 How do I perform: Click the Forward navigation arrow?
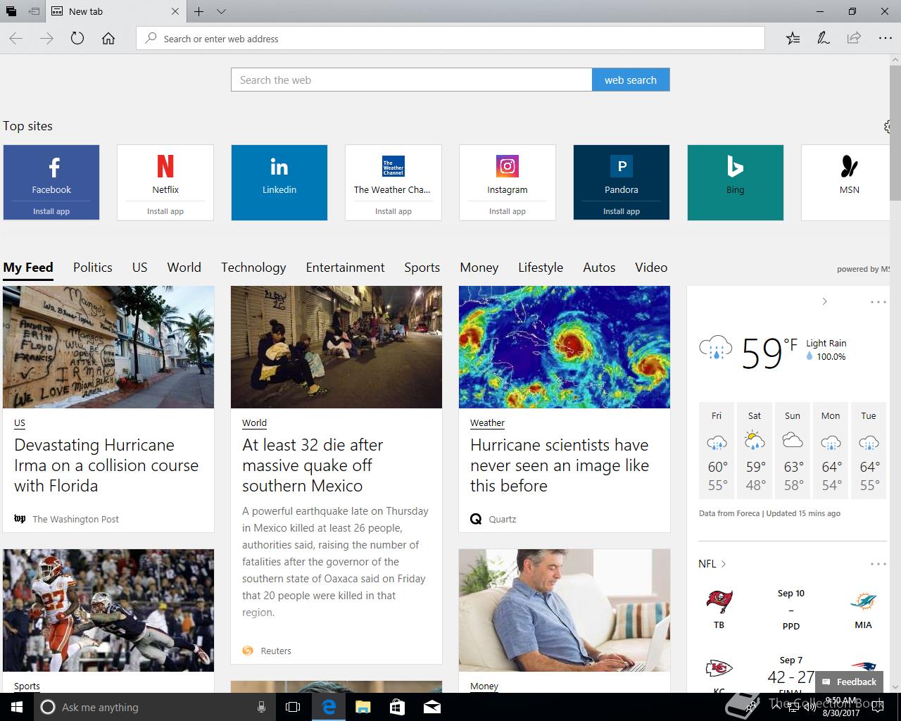click(x=46, y=39)
